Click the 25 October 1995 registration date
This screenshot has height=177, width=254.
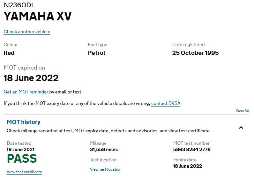tap(195, 53)
